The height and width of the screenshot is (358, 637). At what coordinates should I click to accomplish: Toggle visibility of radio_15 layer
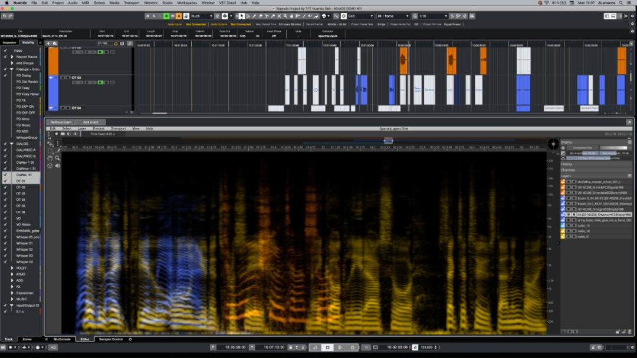click(569, 226)
